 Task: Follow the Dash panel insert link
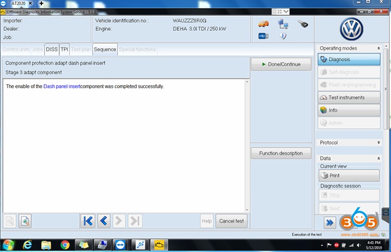[x=62, y=86]
